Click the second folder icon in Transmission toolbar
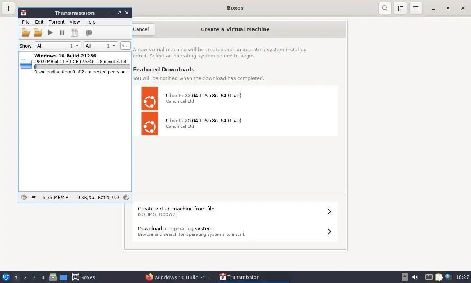 [x=38, y=33]
